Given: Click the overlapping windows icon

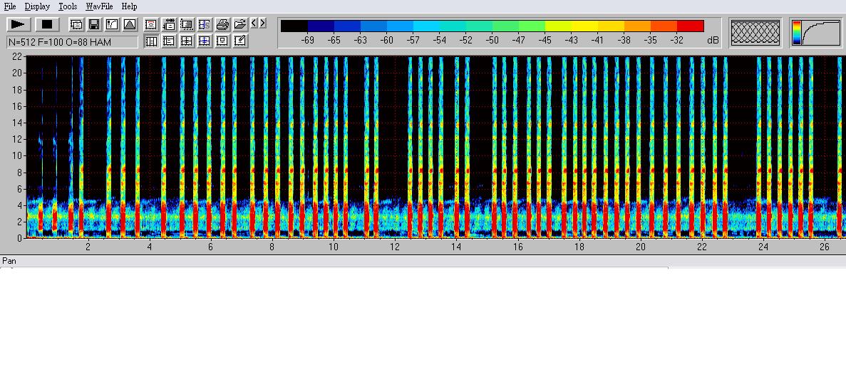Looking at the screenshot, I should click(x=76, y=24).
